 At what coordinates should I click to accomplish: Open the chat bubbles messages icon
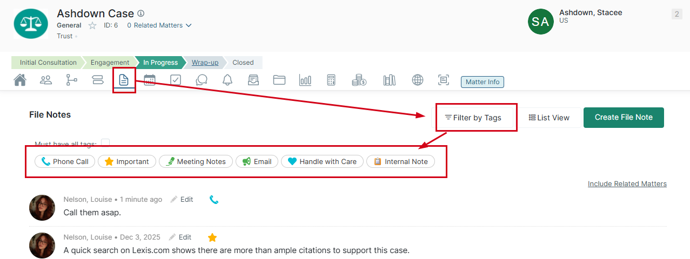(x=202, y=80)
